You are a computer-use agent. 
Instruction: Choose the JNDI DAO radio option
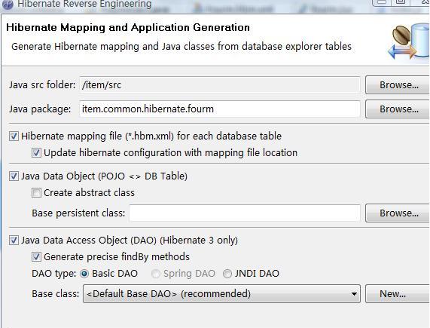click(x=227, y=274)
